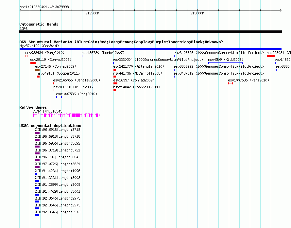Click the chr1:212830401..213079998 region label
This screenshot has height=228, width=291.
click(44, 7)
